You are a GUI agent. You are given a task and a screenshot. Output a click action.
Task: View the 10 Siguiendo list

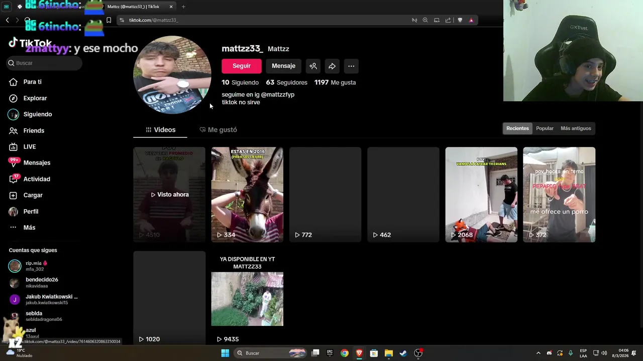point(240,82)
